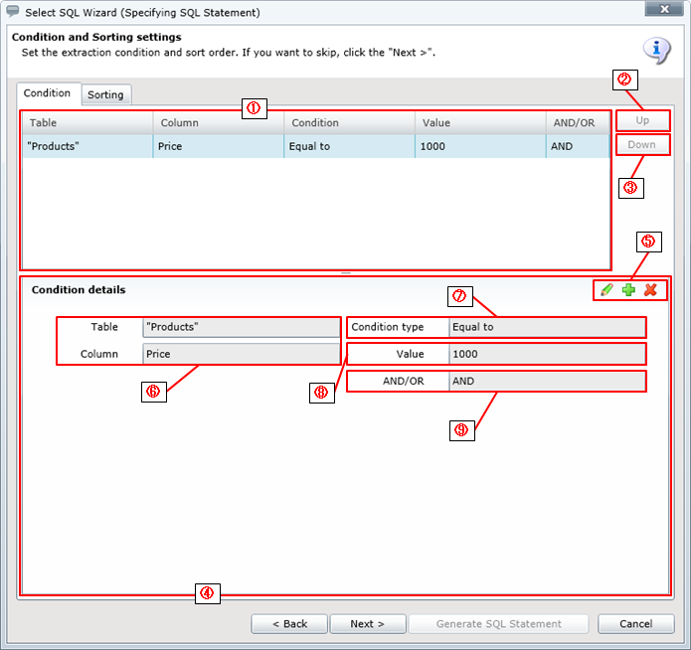This screenshot has height=650, width=691.
Task: Click the red X delete condition icon
Action: coord(650,290)
